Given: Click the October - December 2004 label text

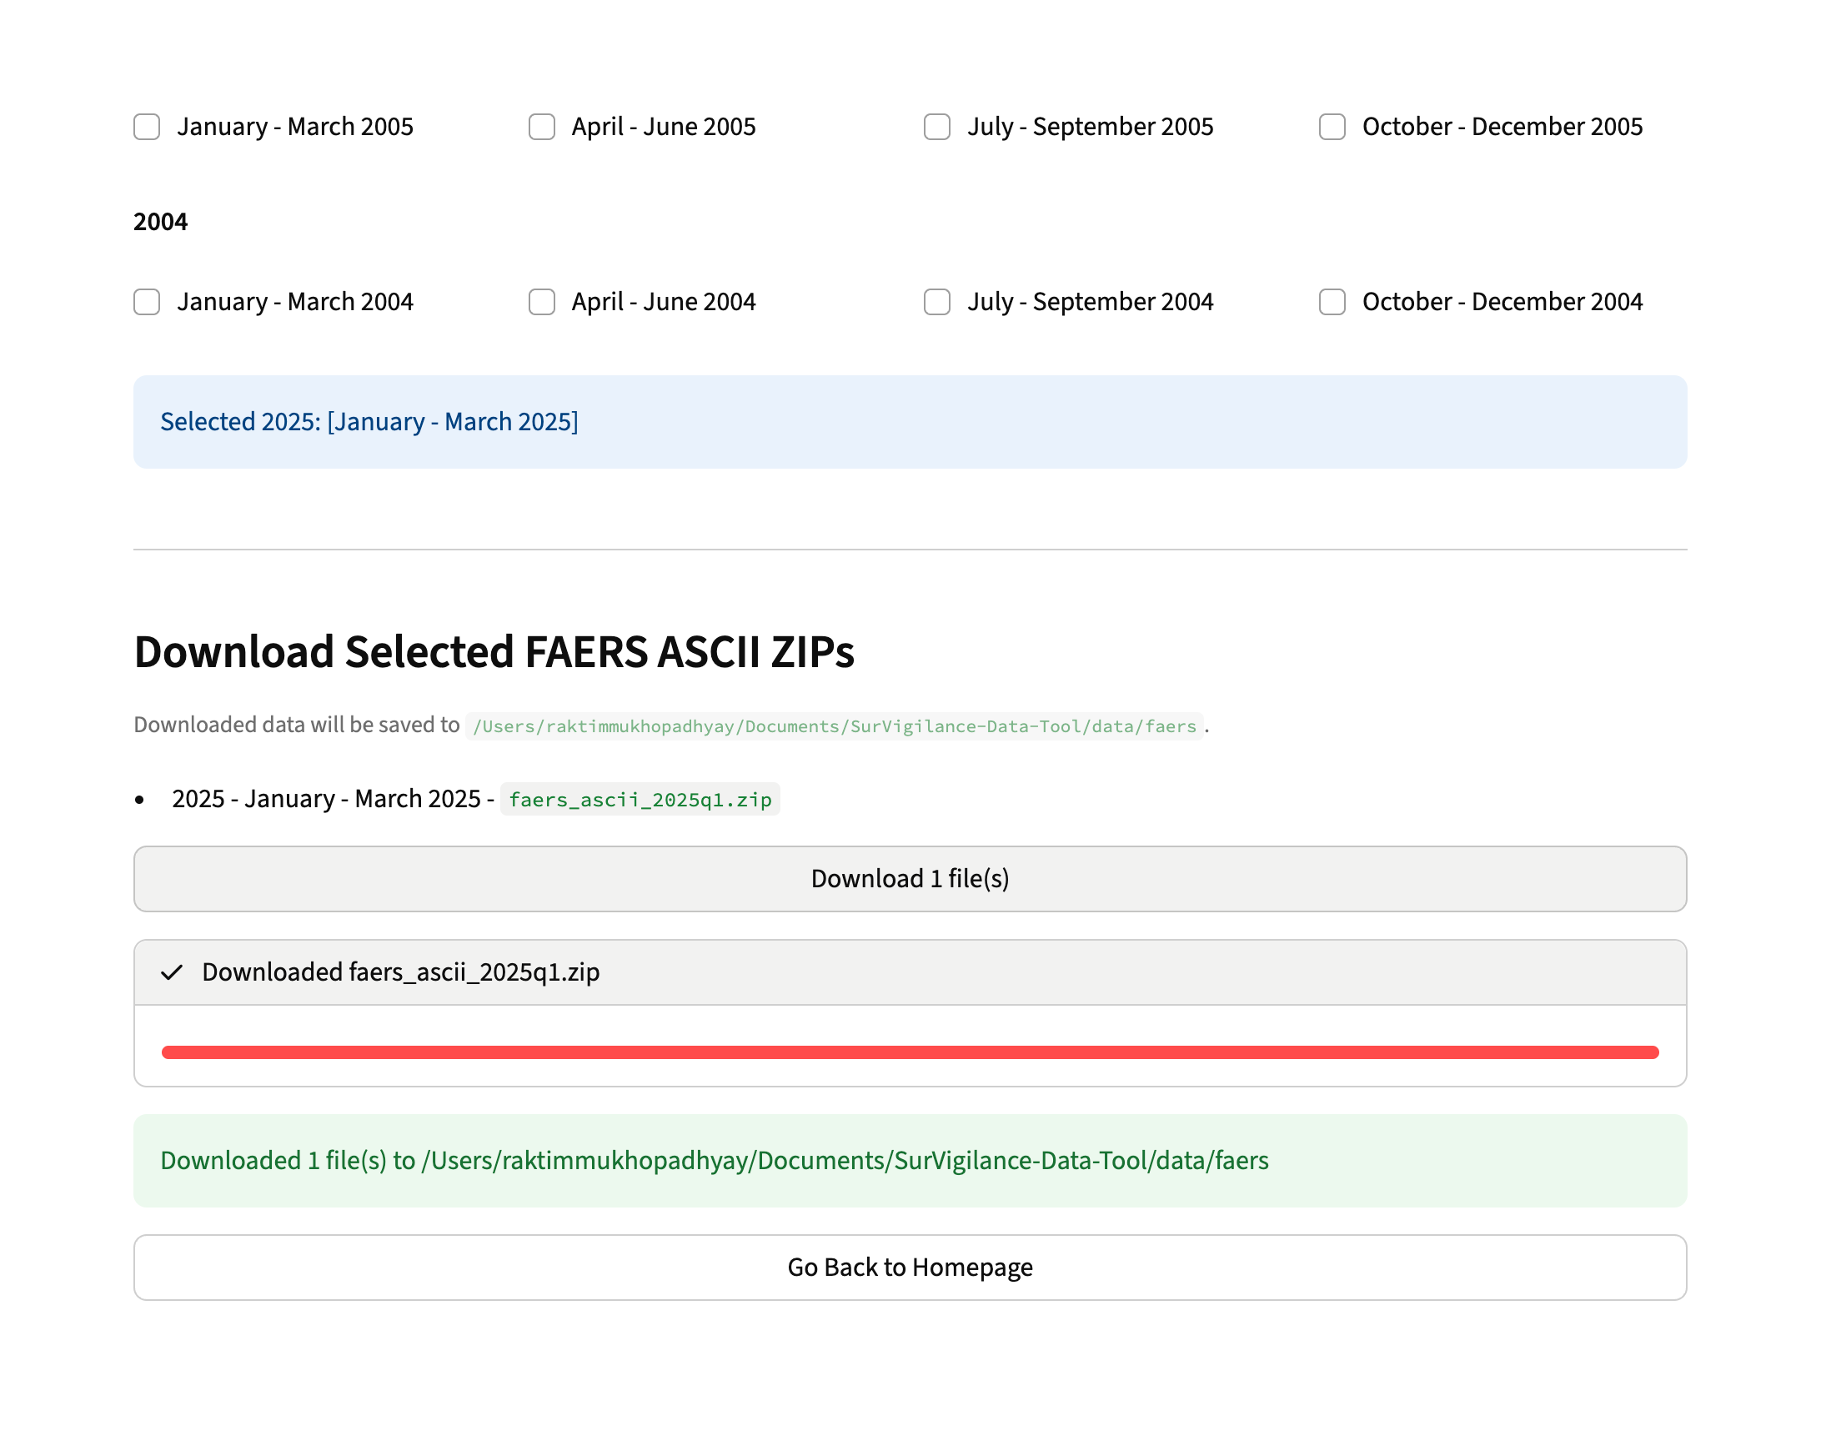Looking at the screenshot, I should tap(1502, 302).
